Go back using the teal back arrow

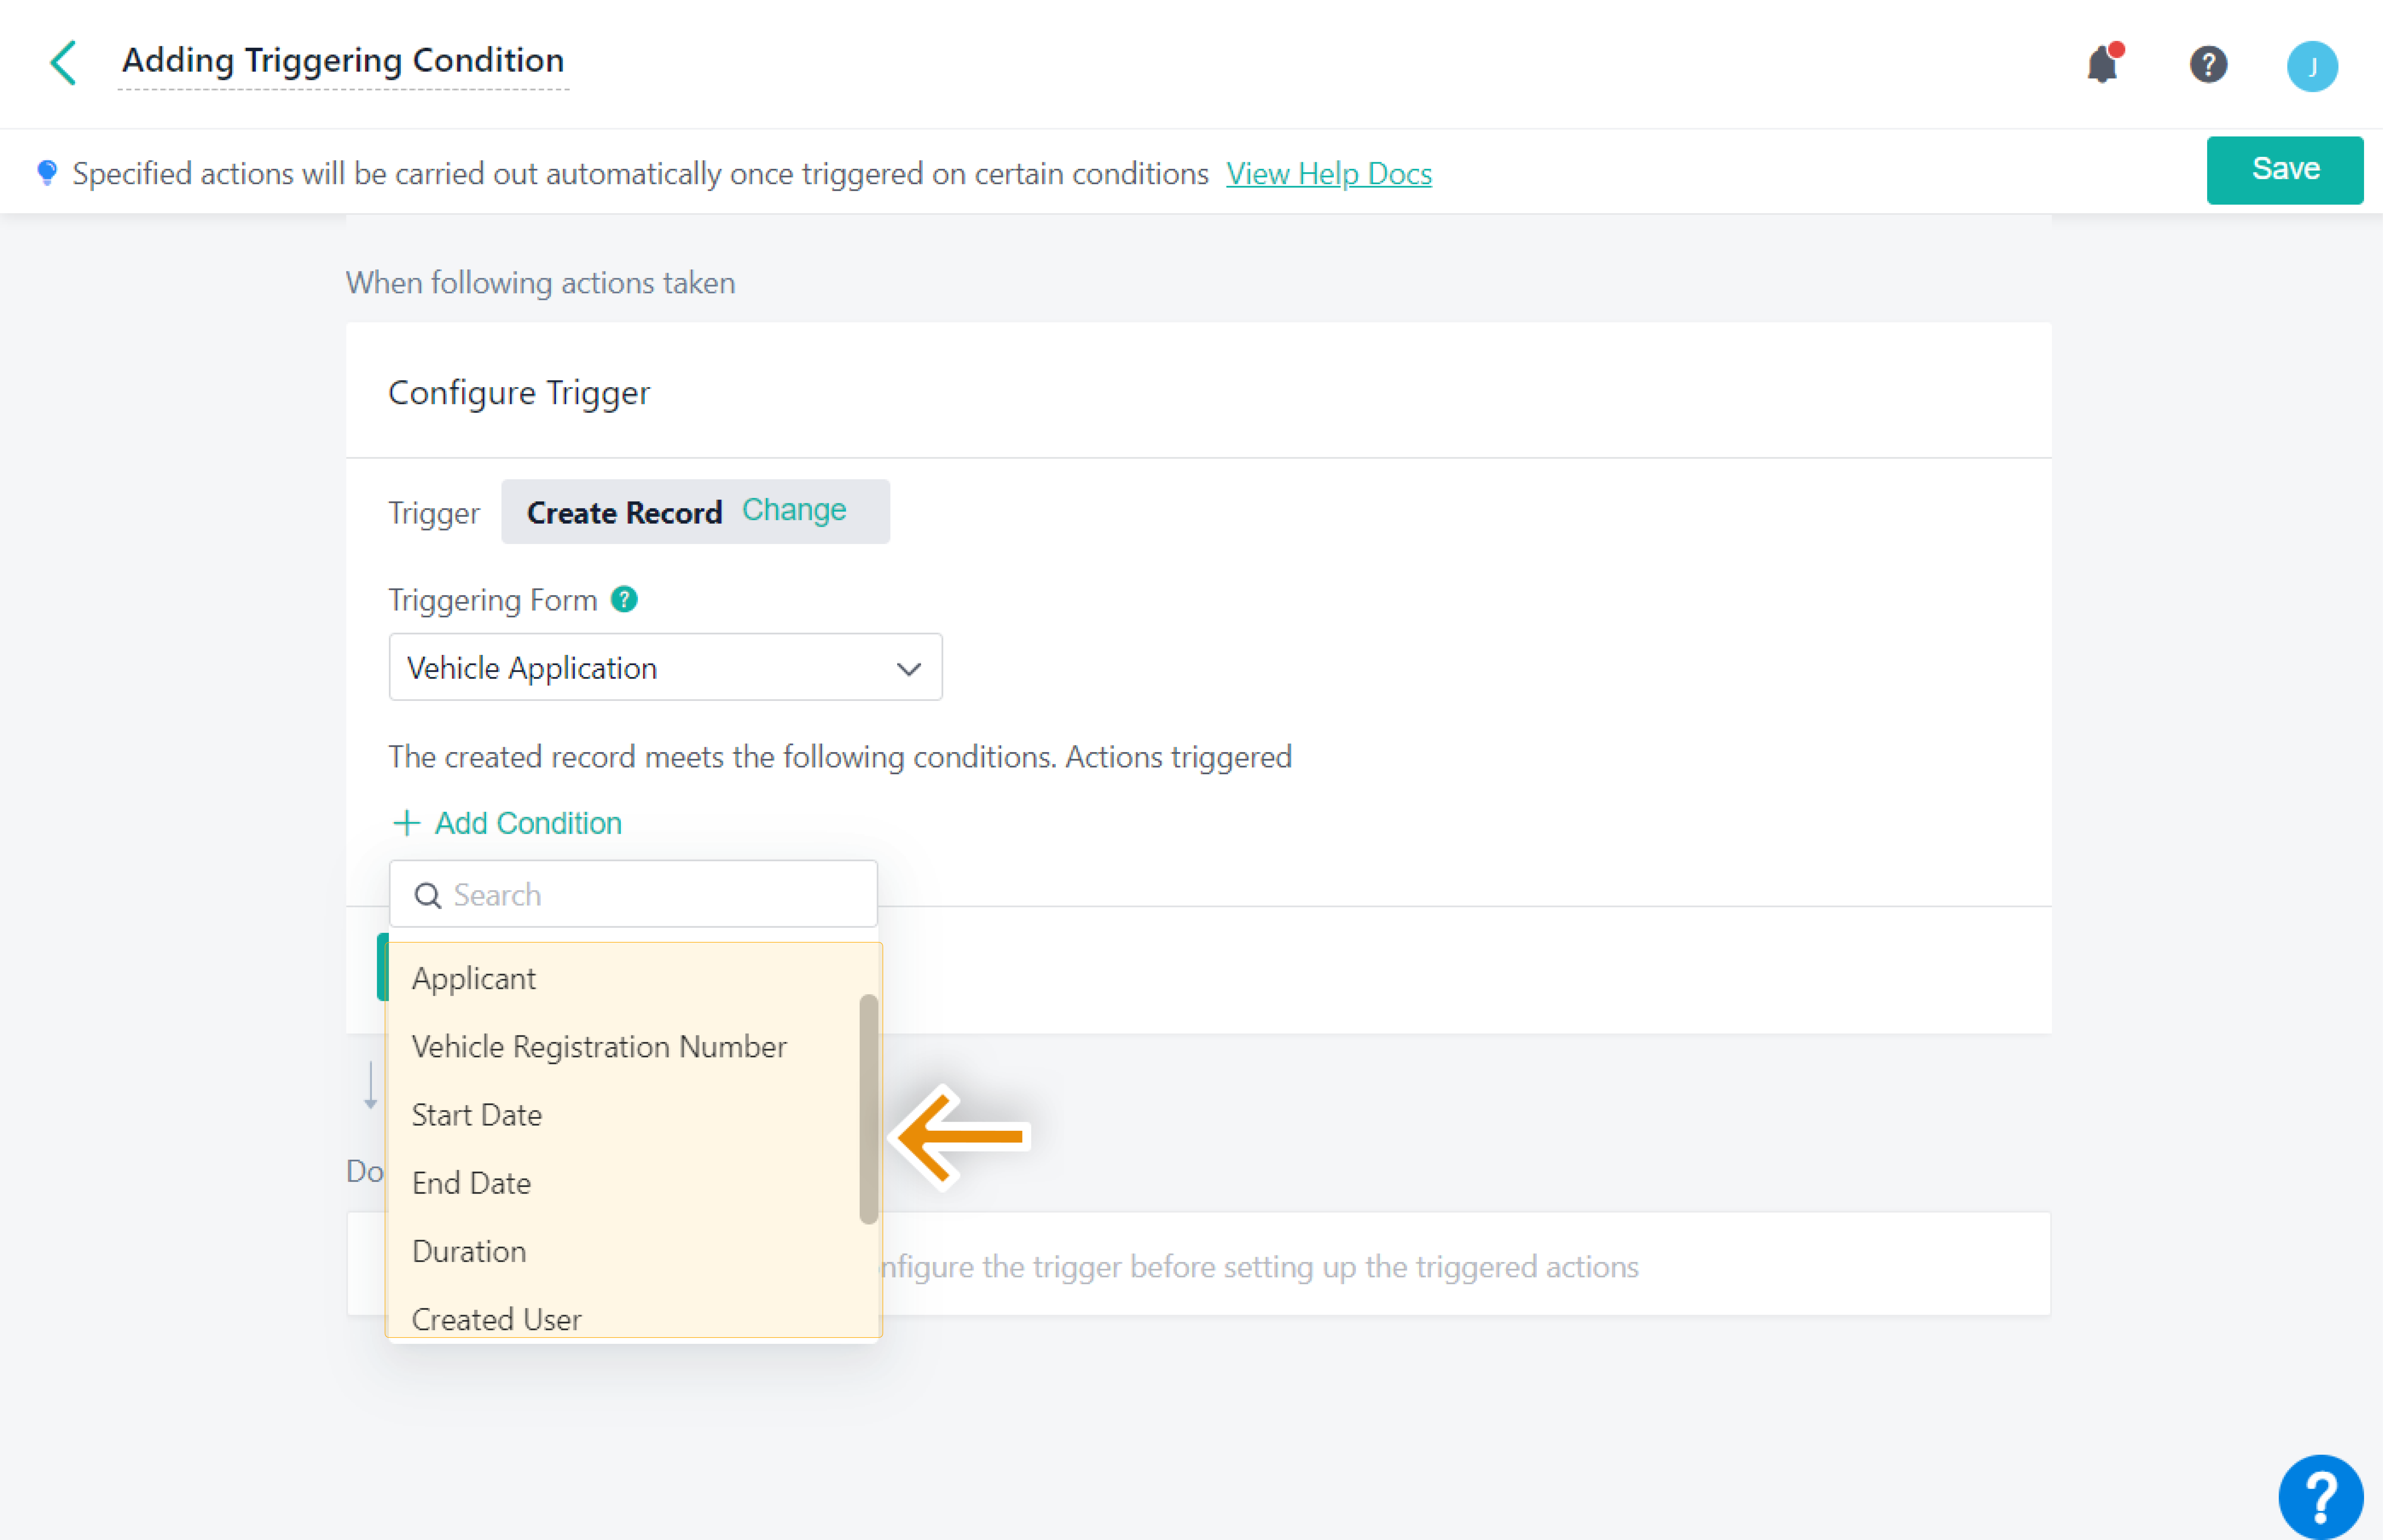pos(63,63)
